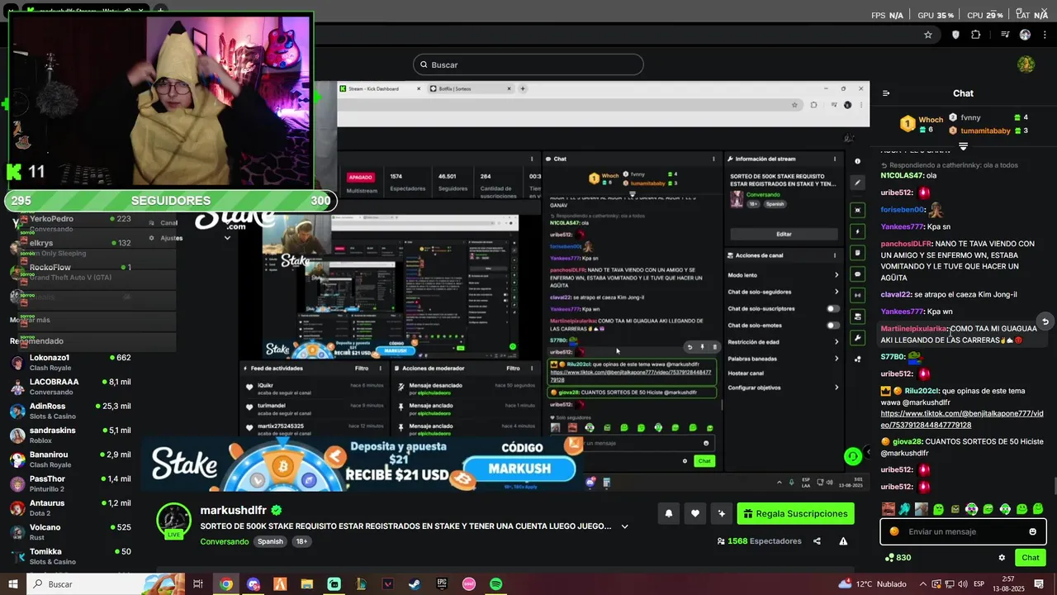This screenshot has width=1057, height=595.
Task: Click Editar in stream information panel
Action: [784, 234]
